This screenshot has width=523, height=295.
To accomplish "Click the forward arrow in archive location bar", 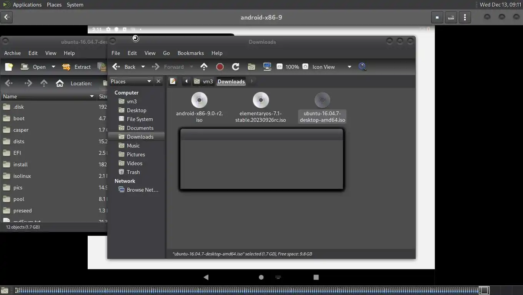I will (28, 83).
